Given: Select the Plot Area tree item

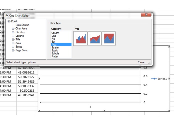Looking at the screenshot, I should [x=20, y=32].
